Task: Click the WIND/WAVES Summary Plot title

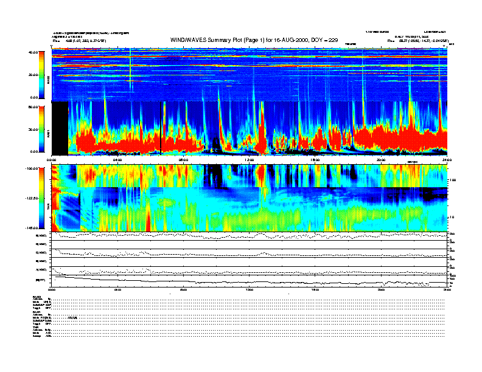Action: point(254,40)
